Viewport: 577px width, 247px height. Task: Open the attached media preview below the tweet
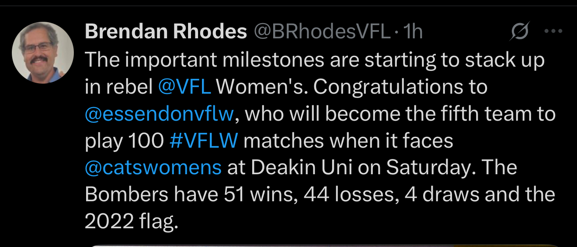[x=324, y=246]
